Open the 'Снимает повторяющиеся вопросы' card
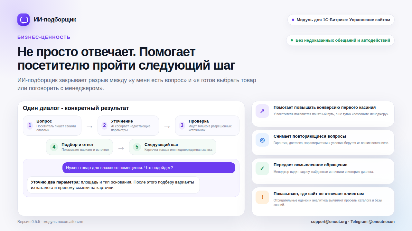412x231 pixels. [323, 143]
